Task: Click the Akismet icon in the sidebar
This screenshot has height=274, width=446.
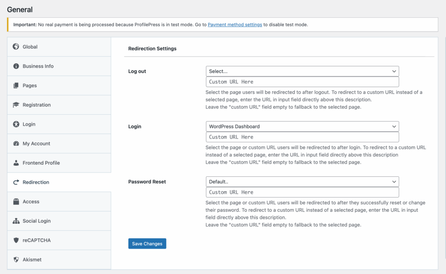Action: (15, 259)
